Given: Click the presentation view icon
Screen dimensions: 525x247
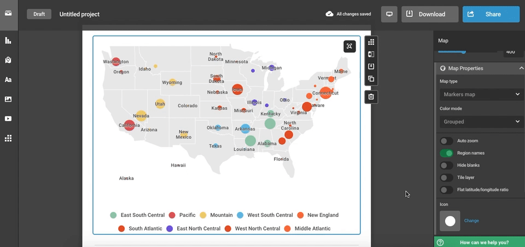Looking at the screenshot, I should click(389, 14).
